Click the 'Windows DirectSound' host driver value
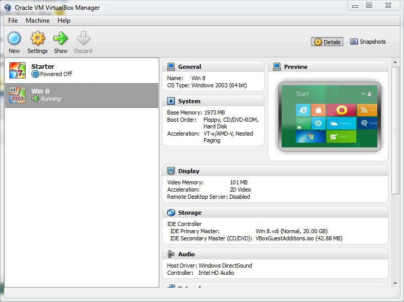This screenshot has width=404, height=302. [226, 266]
